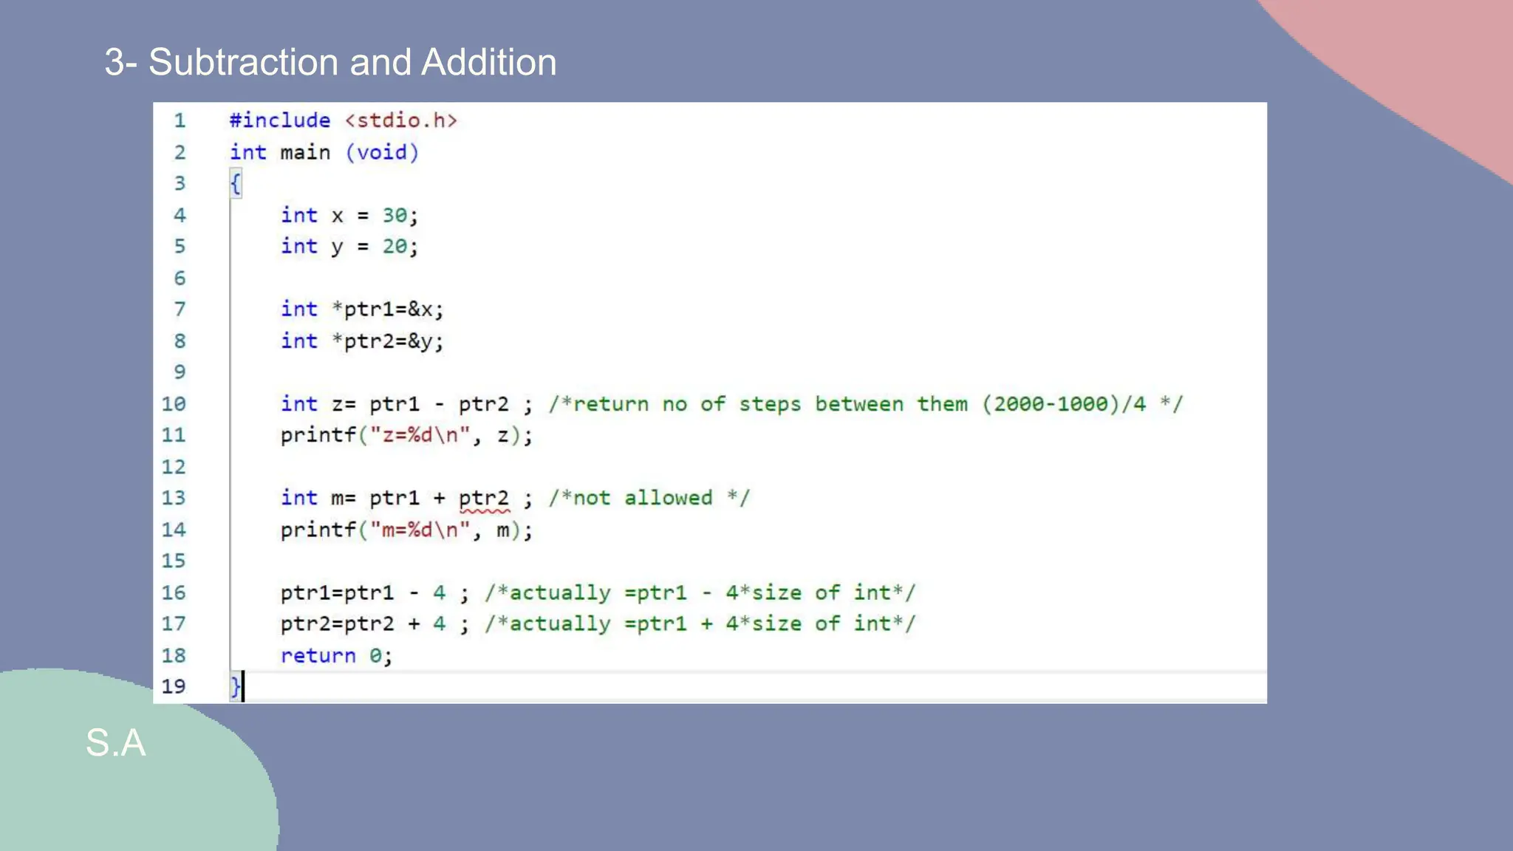Click line number 1 in the gutter

click(180, 120)
